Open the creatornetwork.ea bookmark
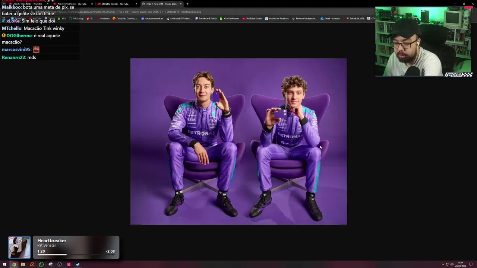The image size is (477, 268). [152, 19]
